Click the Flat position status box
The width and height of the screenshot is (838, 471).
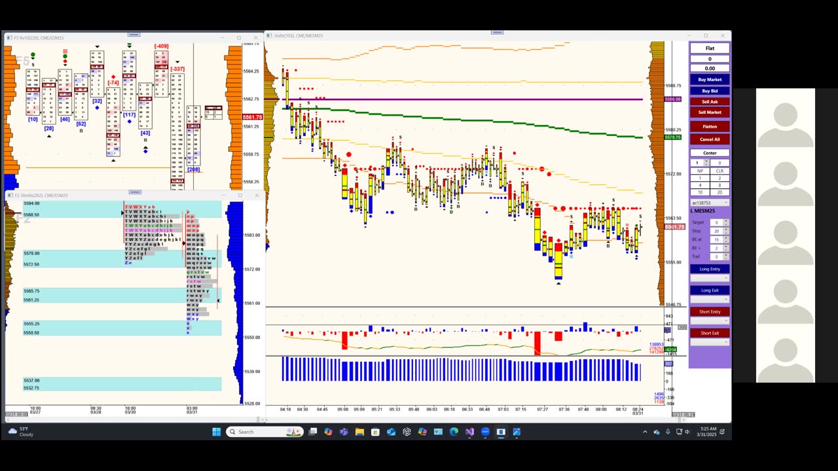coord(710,48)
